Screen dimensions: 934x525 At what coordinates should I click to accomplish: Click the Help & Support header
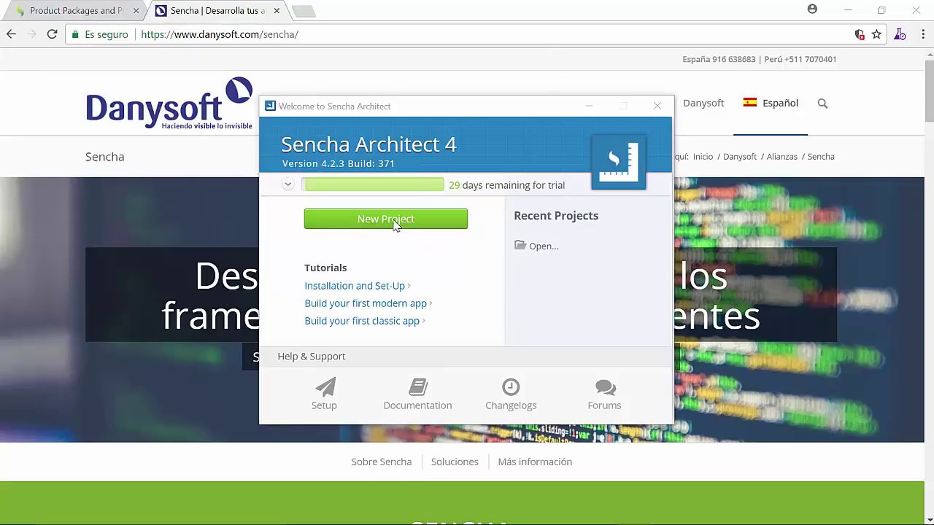pyautogui.click(x=312, y=356)
